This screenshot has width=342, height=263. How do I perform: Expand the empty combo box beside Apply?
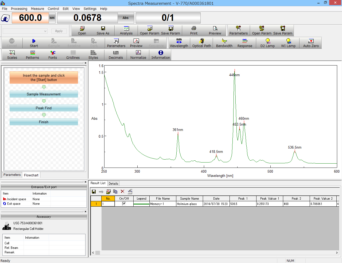click(45, 31)
